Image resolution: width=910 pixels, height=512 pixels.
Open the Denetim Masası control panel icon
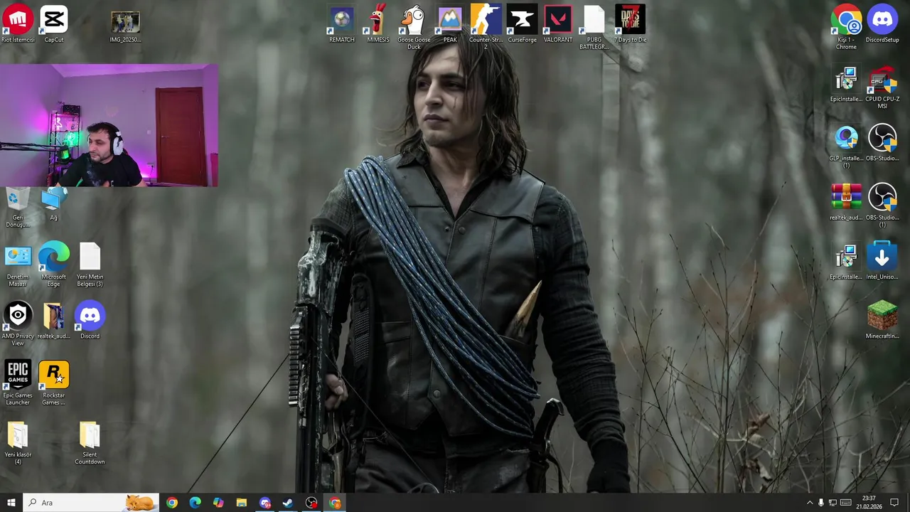tap(18, 265)
